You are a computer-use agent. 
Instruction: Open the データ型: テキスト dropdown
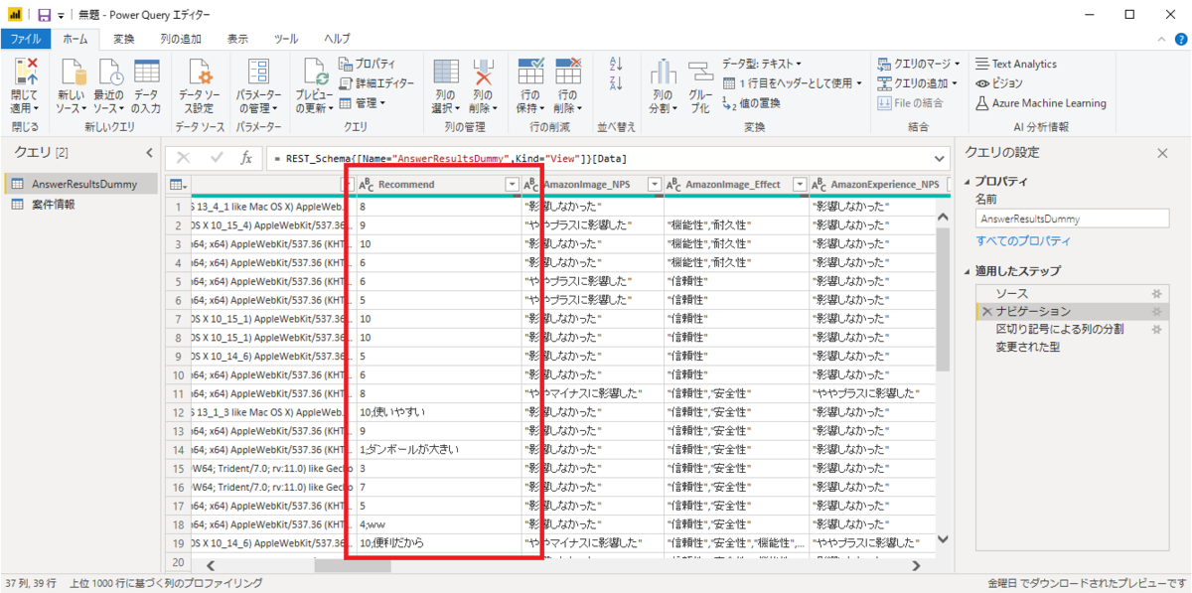coord(762,64)
